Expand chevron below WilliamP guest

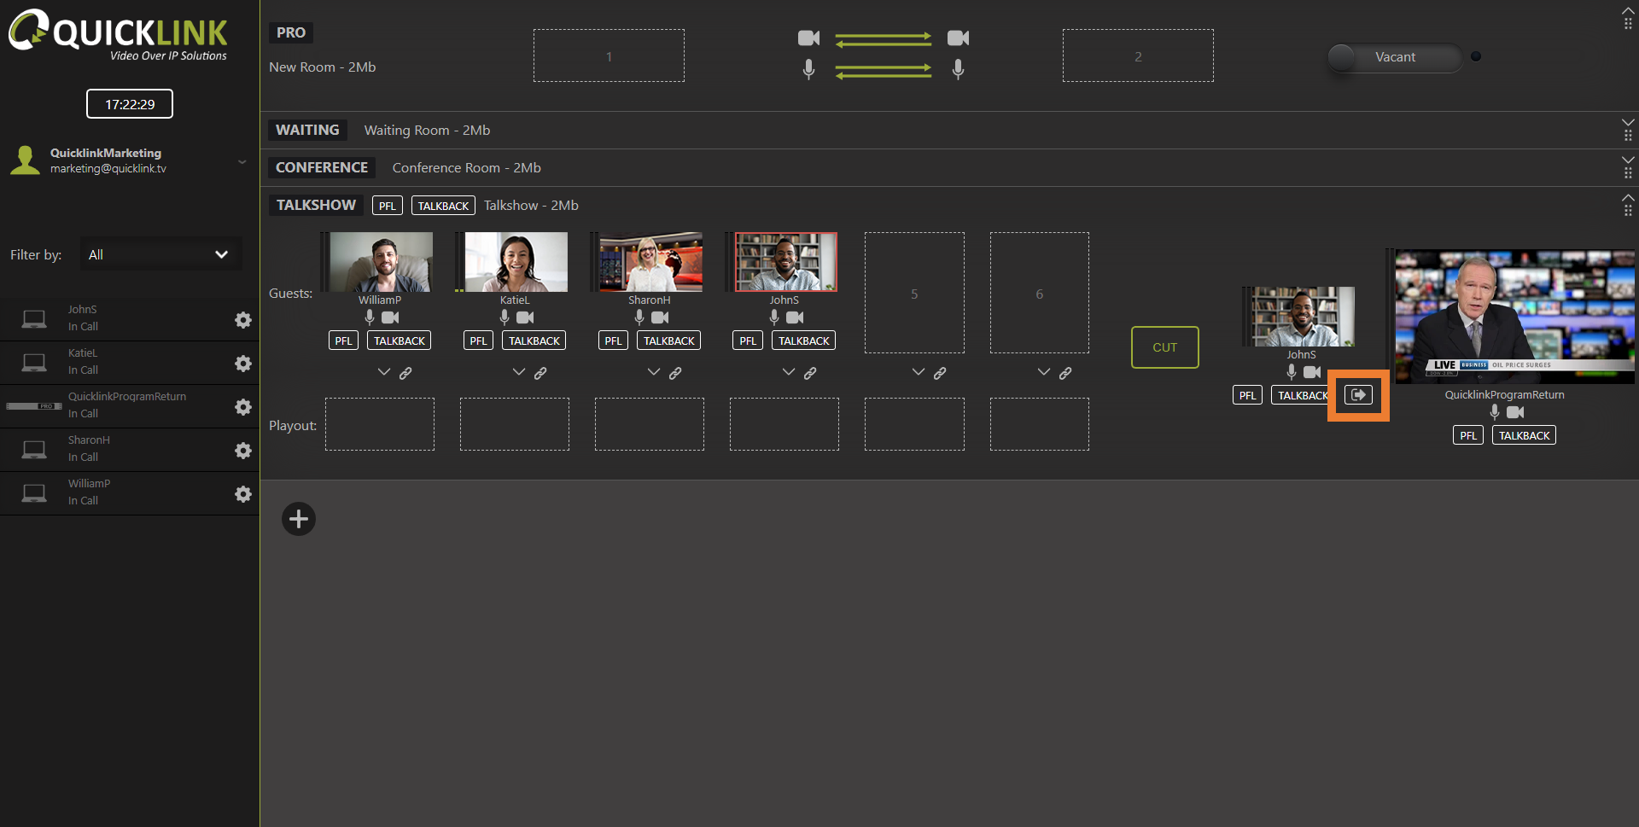point(384,372)
